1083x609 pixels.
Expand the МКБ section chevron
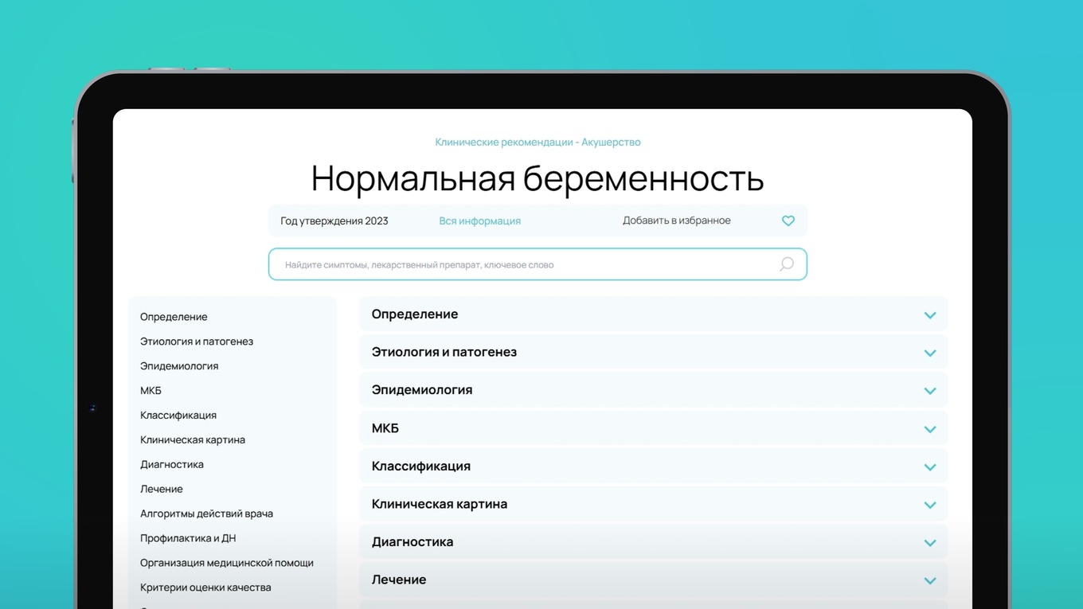point(929,429)
